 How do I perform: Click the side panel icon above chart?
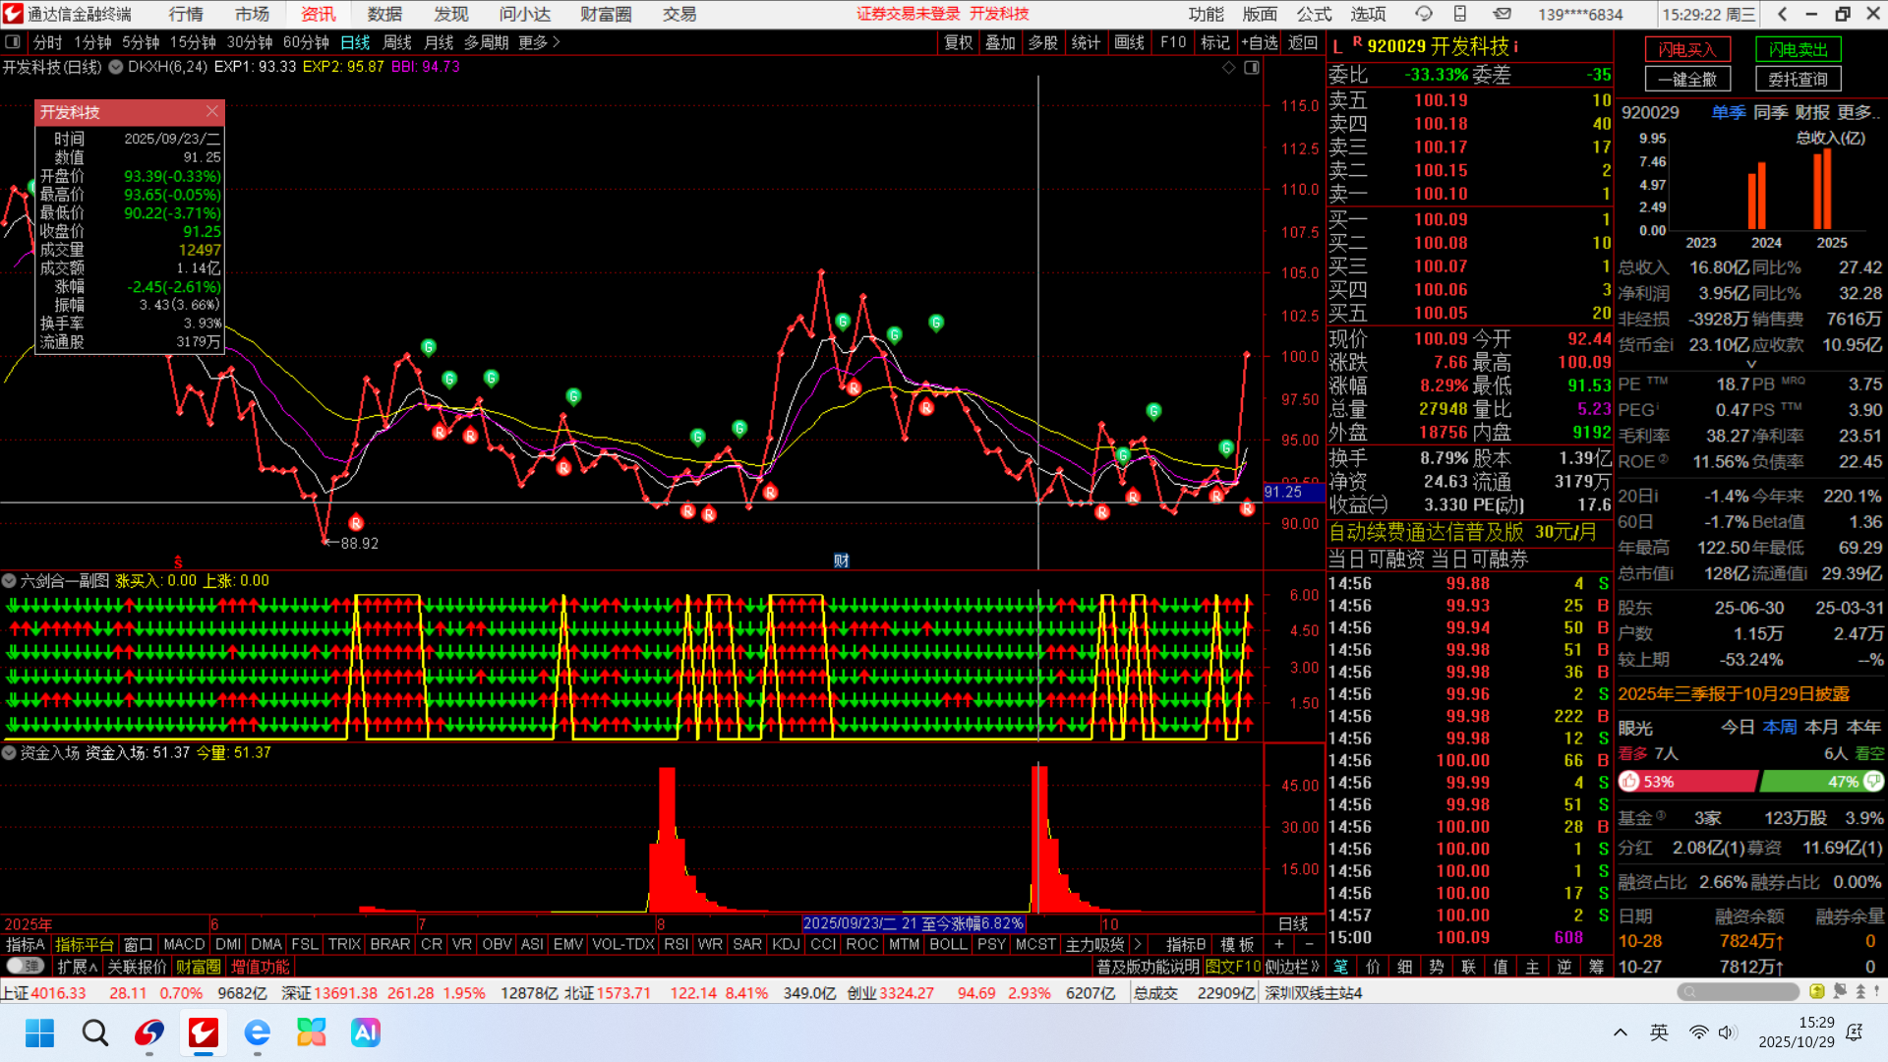(1251, 67)
